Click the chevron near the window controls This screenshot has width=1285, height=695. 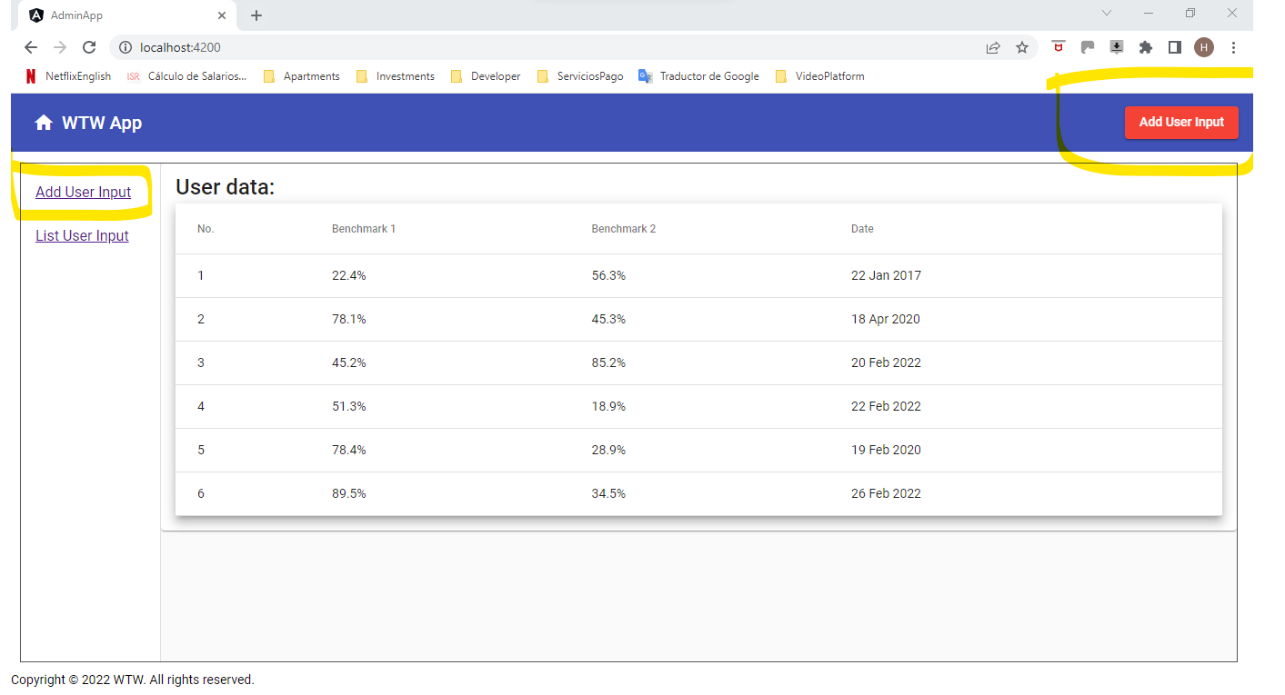tap(1106, 13)
